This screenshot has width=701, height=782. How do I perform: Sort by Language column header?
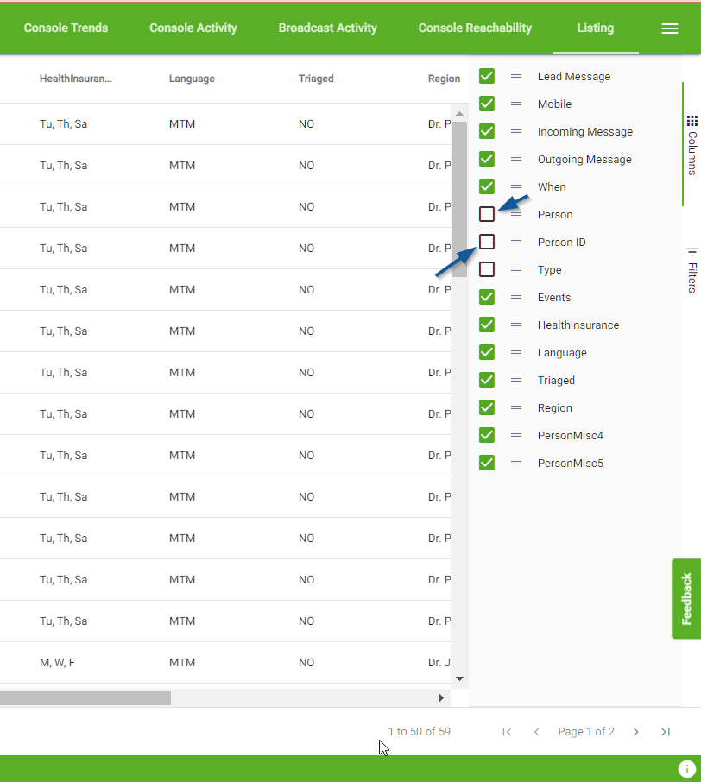[x=192, y=79]
